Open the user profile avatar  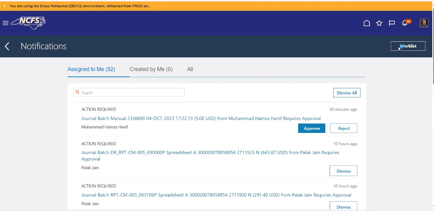[x=424, y=23]
